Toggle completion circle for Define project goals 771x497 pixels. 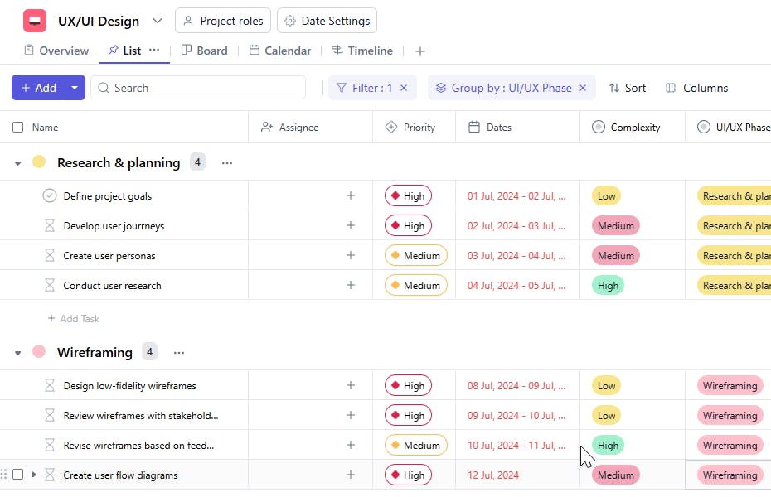(50, 196)
